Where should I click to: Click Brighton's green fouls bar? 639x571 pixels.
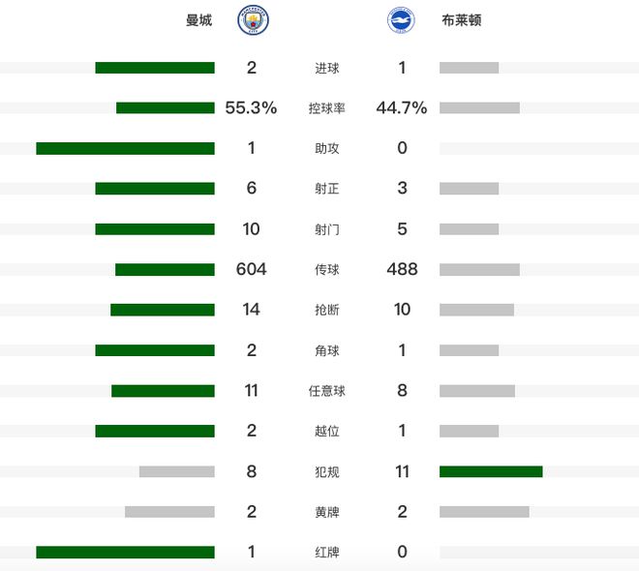pos(491,471)
